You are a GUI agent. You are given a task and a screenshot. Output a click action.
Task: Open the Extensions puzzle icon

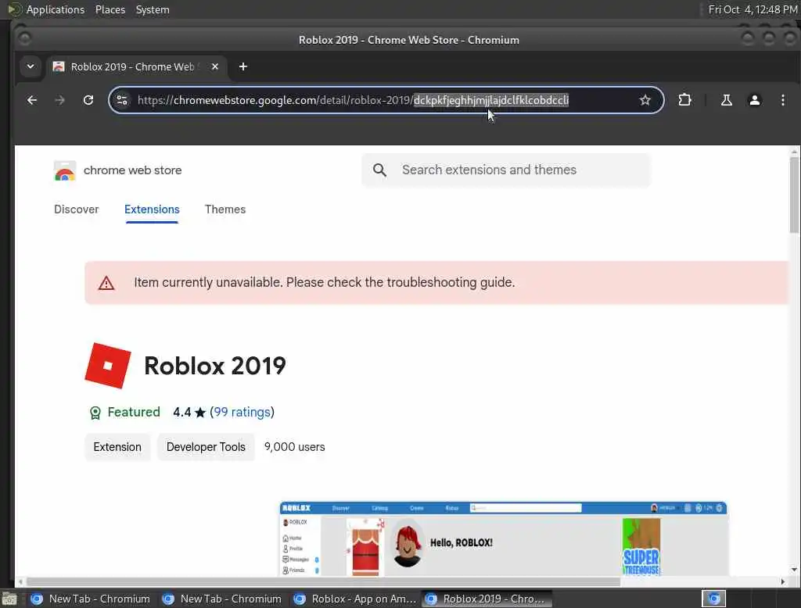coord(684,100)
